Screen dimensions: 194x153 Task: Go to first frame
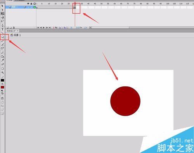(38, 28)
